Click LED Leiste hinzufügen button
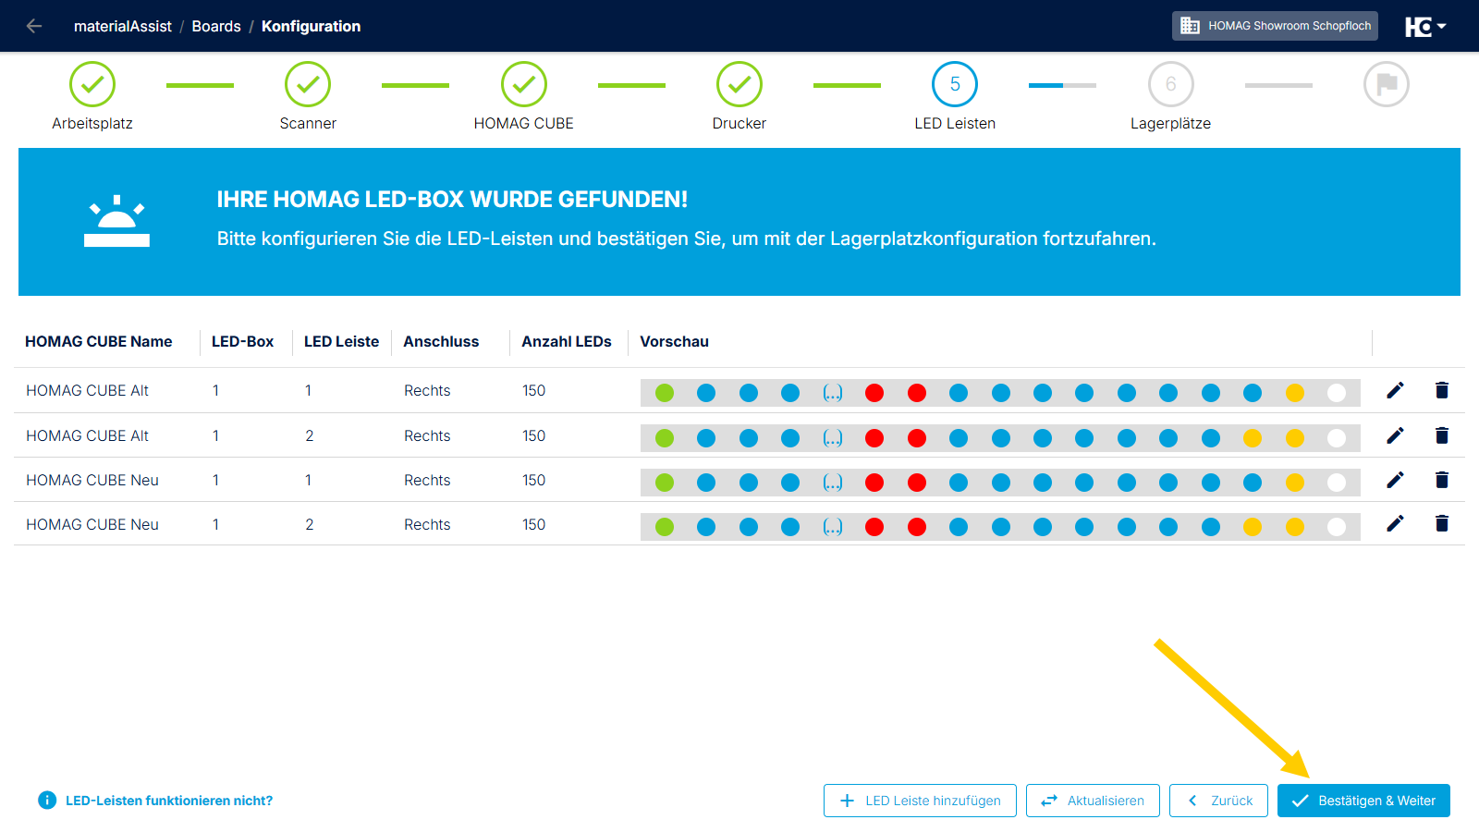This screenshot has width=1479, height=832. [x=920, y=801]
